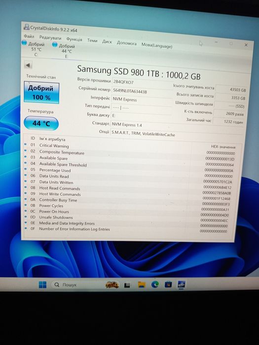
Task: Click the Добрий 100 % health status box
Action: pyautogui.click(x=41, y=93)
